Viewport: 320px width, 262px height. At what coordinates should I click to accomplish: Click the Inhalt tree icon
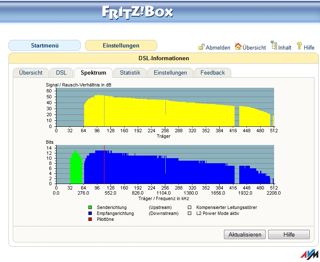point(274,45)
